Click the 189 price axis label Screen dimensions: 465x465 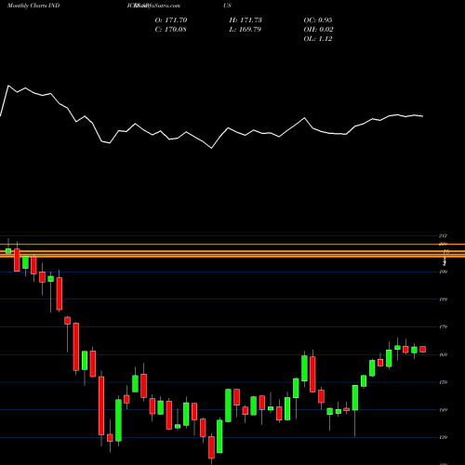pos(444,299)
